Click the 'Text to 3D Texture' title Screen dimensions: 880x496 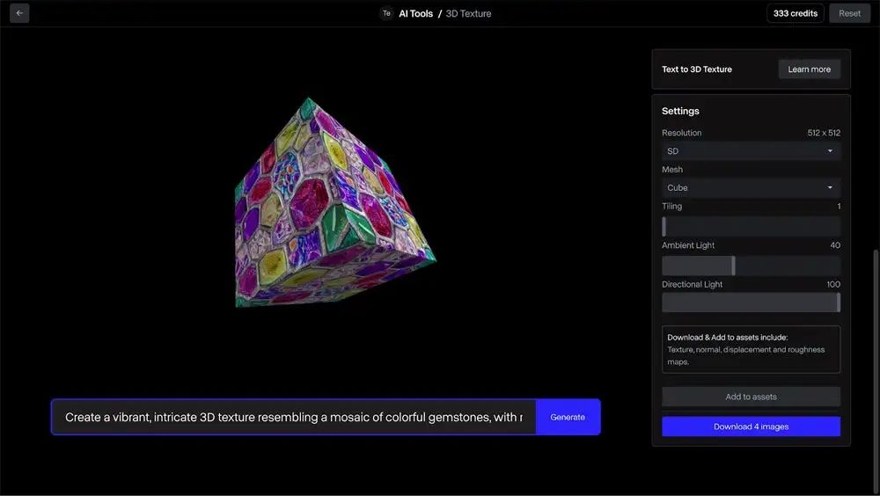tap(697, 69)
